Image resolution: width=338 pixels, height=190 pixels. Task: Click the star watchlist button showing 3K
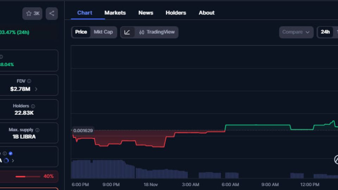(32, 13)
